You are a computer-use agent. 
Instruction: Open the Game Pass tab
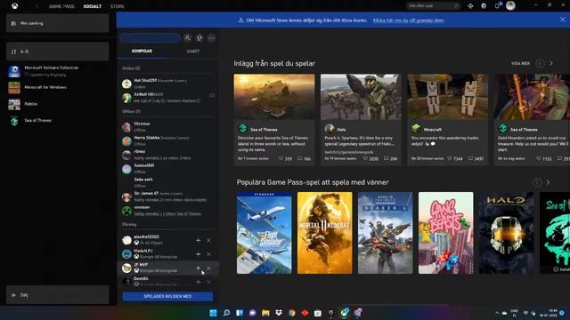(x=61, y=6)
